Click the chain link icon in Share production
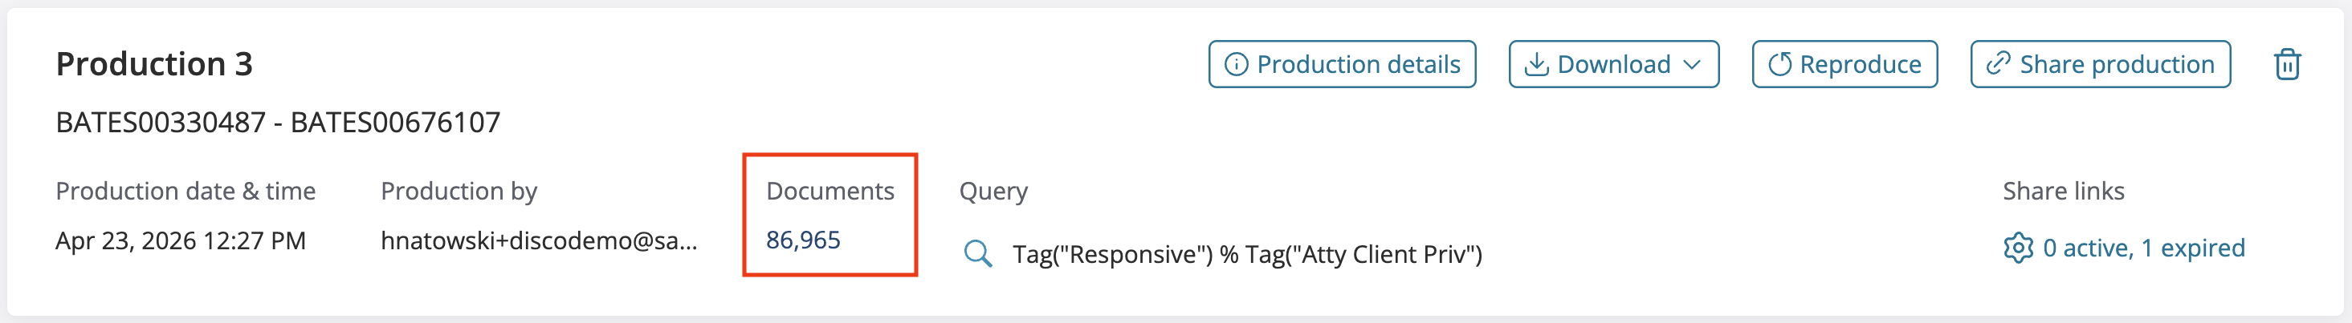The image size is (2352, 323). coord(1999,64)
